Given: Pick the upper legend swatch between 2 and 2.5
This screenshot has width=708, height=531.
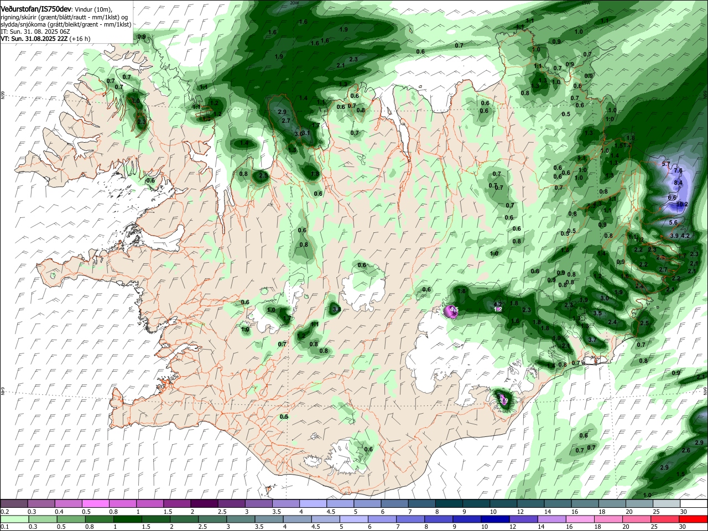Looking at the screenshot, I should point(204,504).
